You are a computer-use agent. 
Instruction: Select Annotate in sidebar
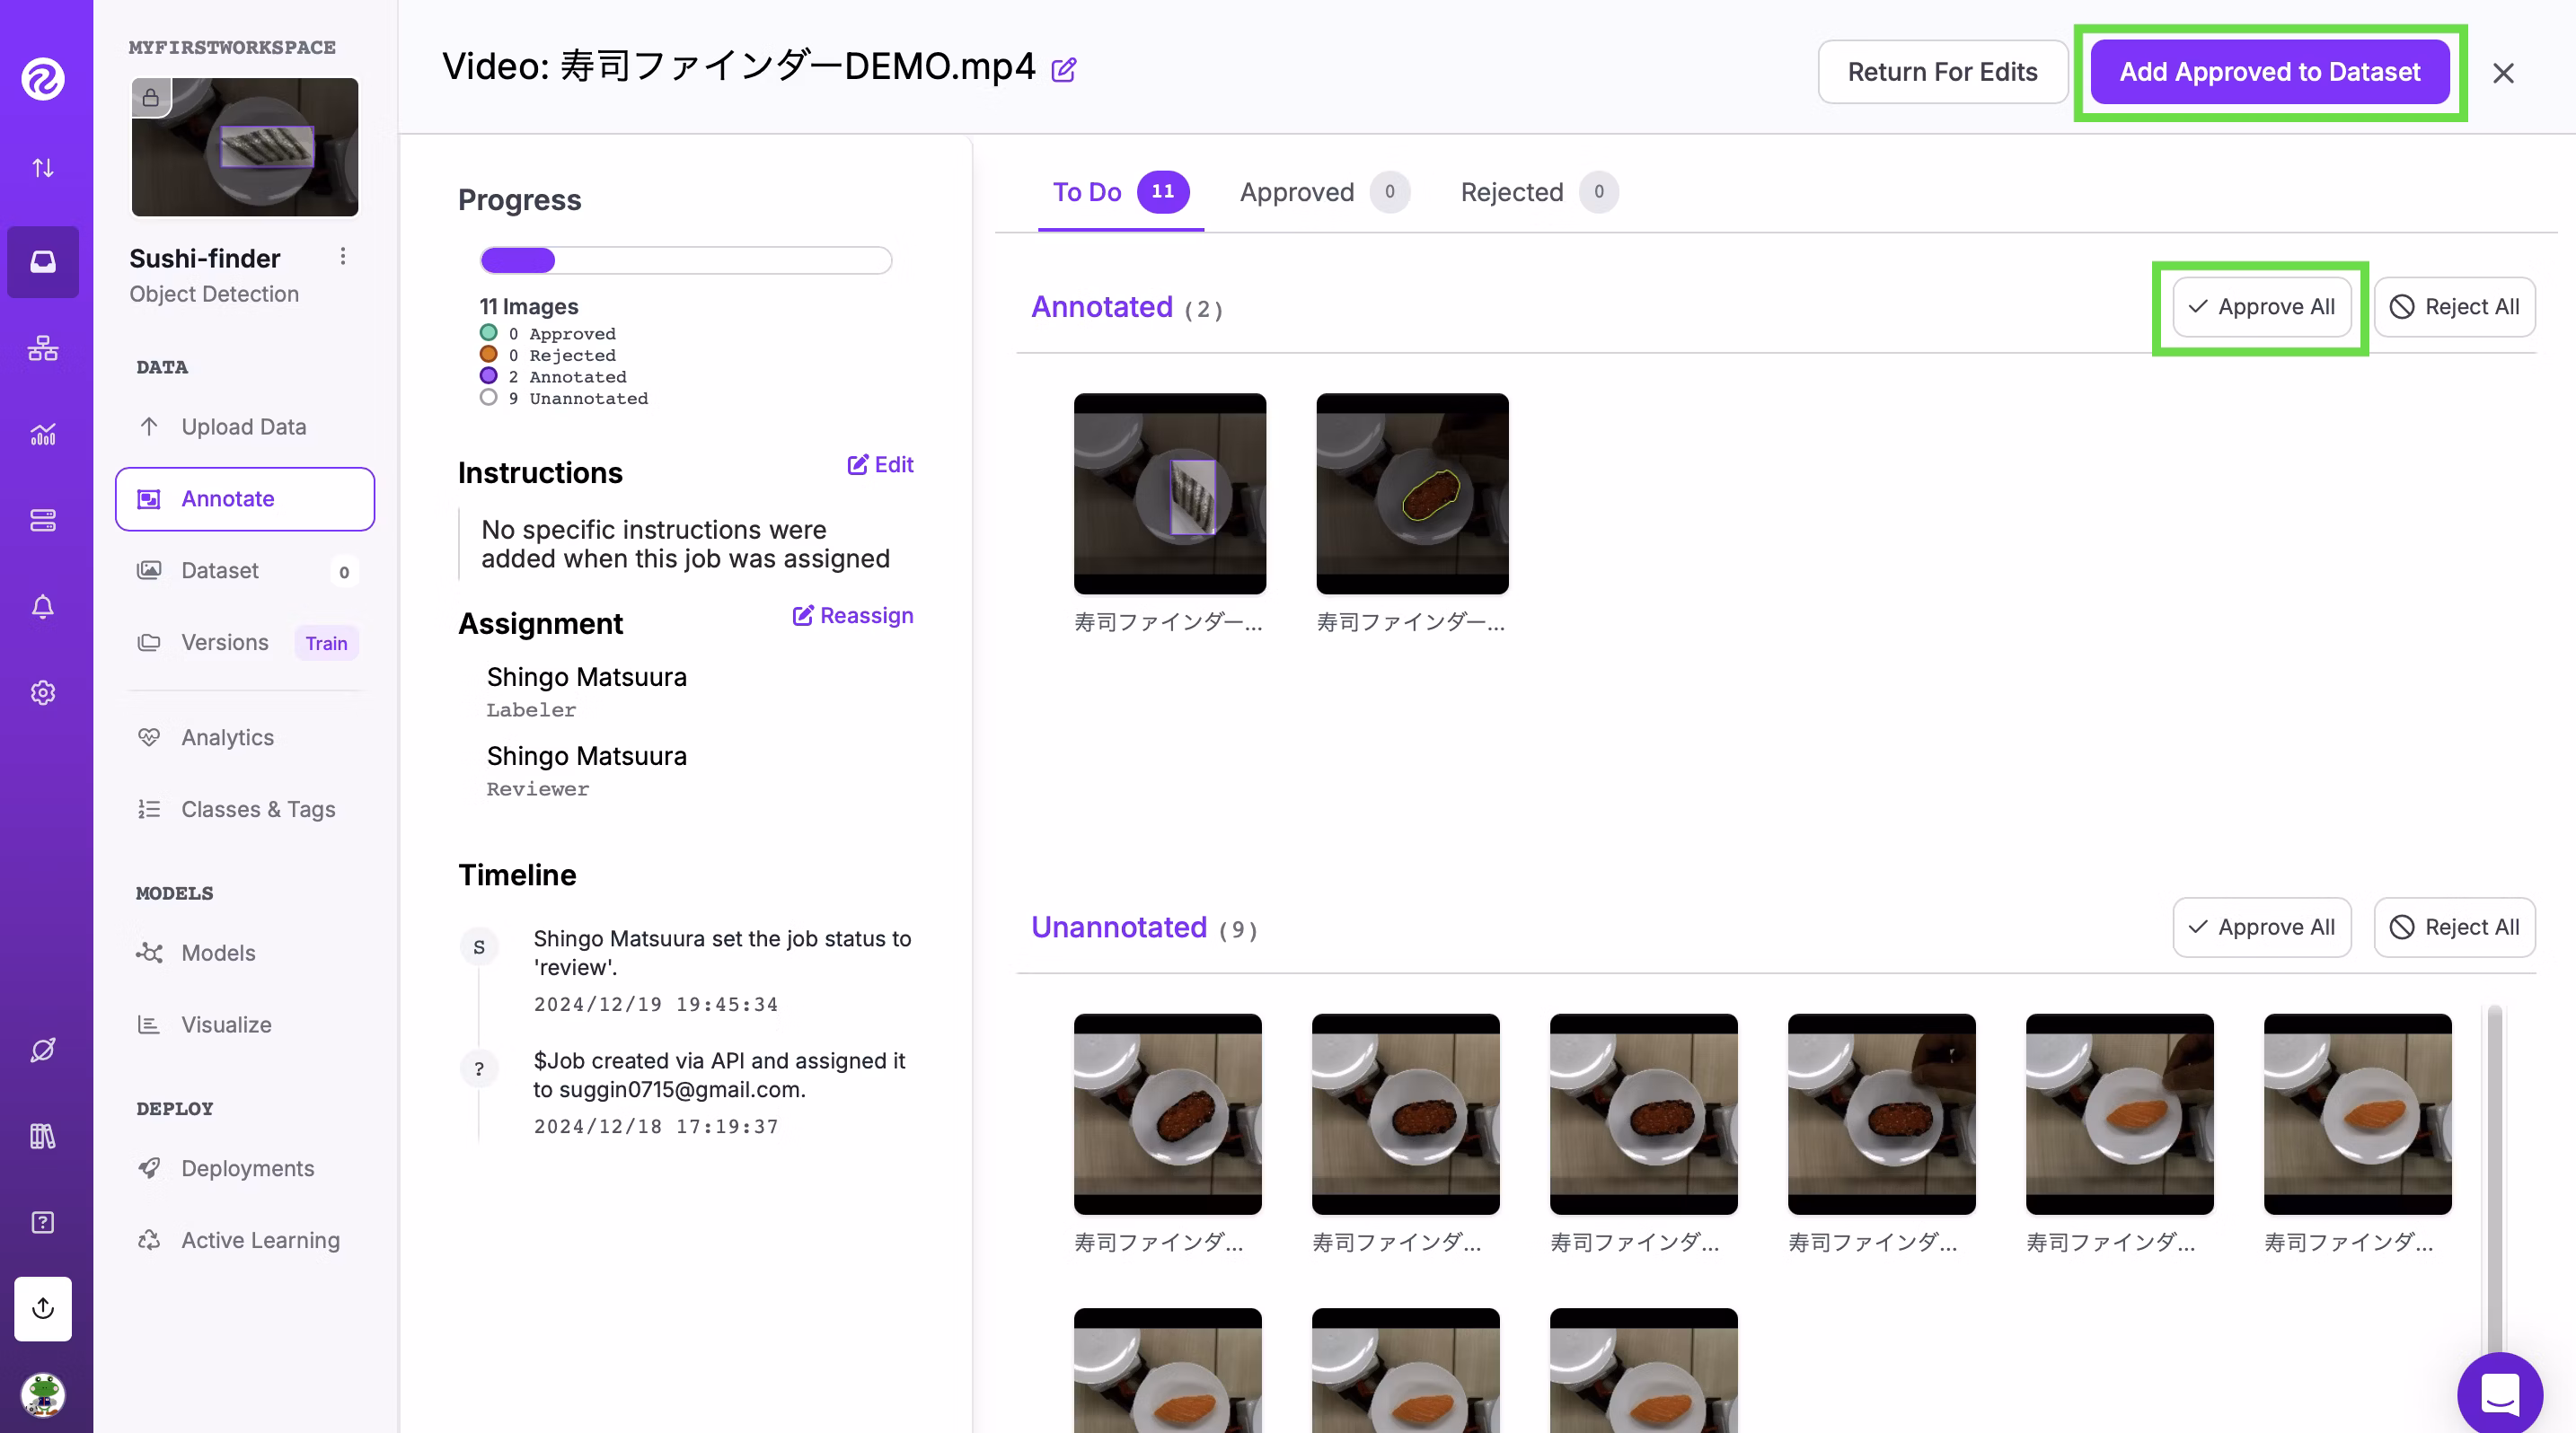tap(245, 498)
